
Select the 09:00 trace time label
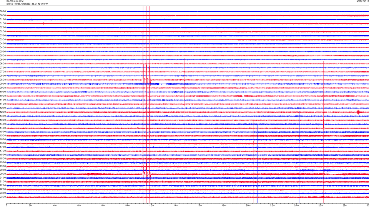(x=3, y=84)
